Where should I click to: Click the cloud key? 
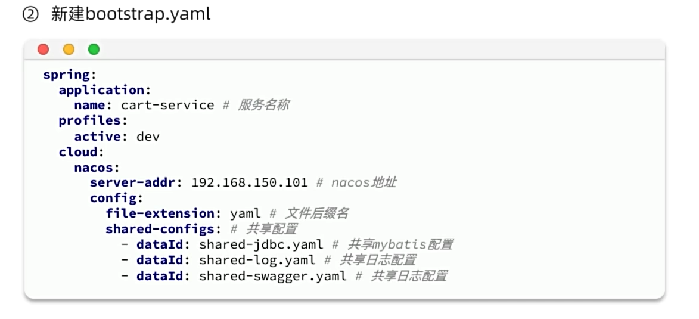(81, 152)
